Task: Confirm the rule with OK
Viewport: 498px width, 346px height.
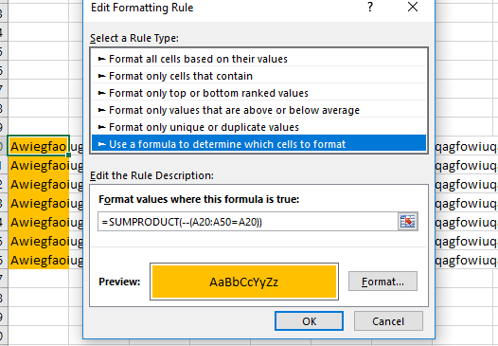Action: point(309,321)
